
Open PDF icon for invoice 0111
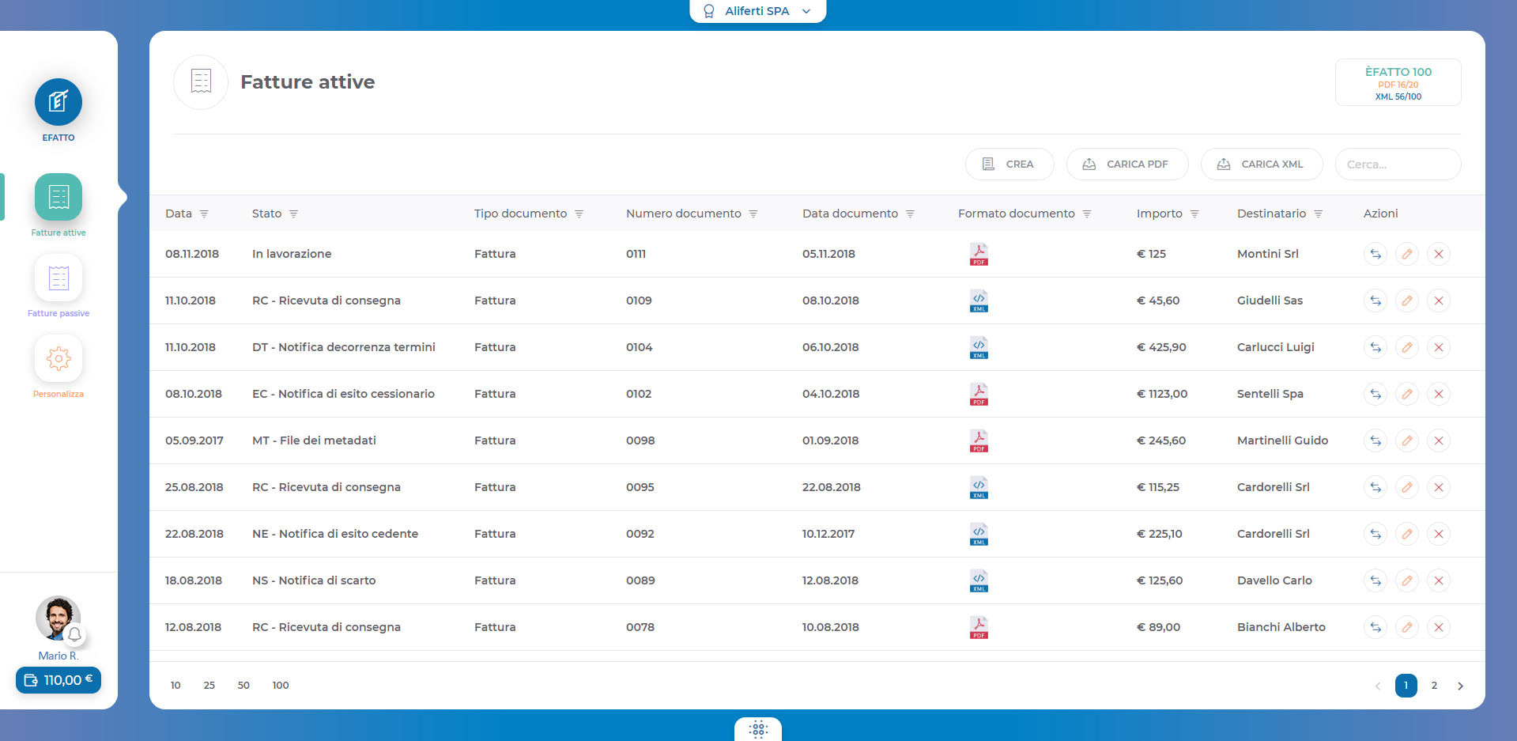coord(979,254)
